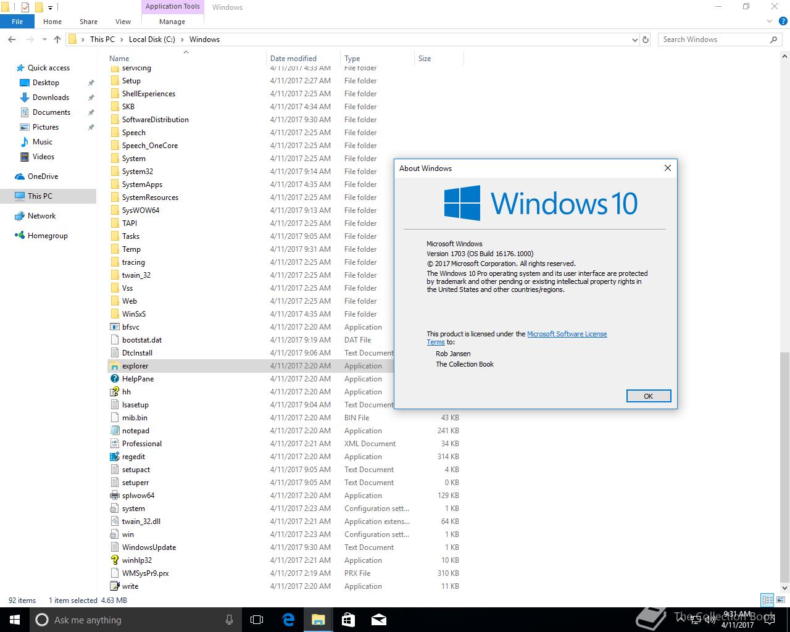Click the HelpPane application icon
Screen dimensions: 790x632
point(114,379)
